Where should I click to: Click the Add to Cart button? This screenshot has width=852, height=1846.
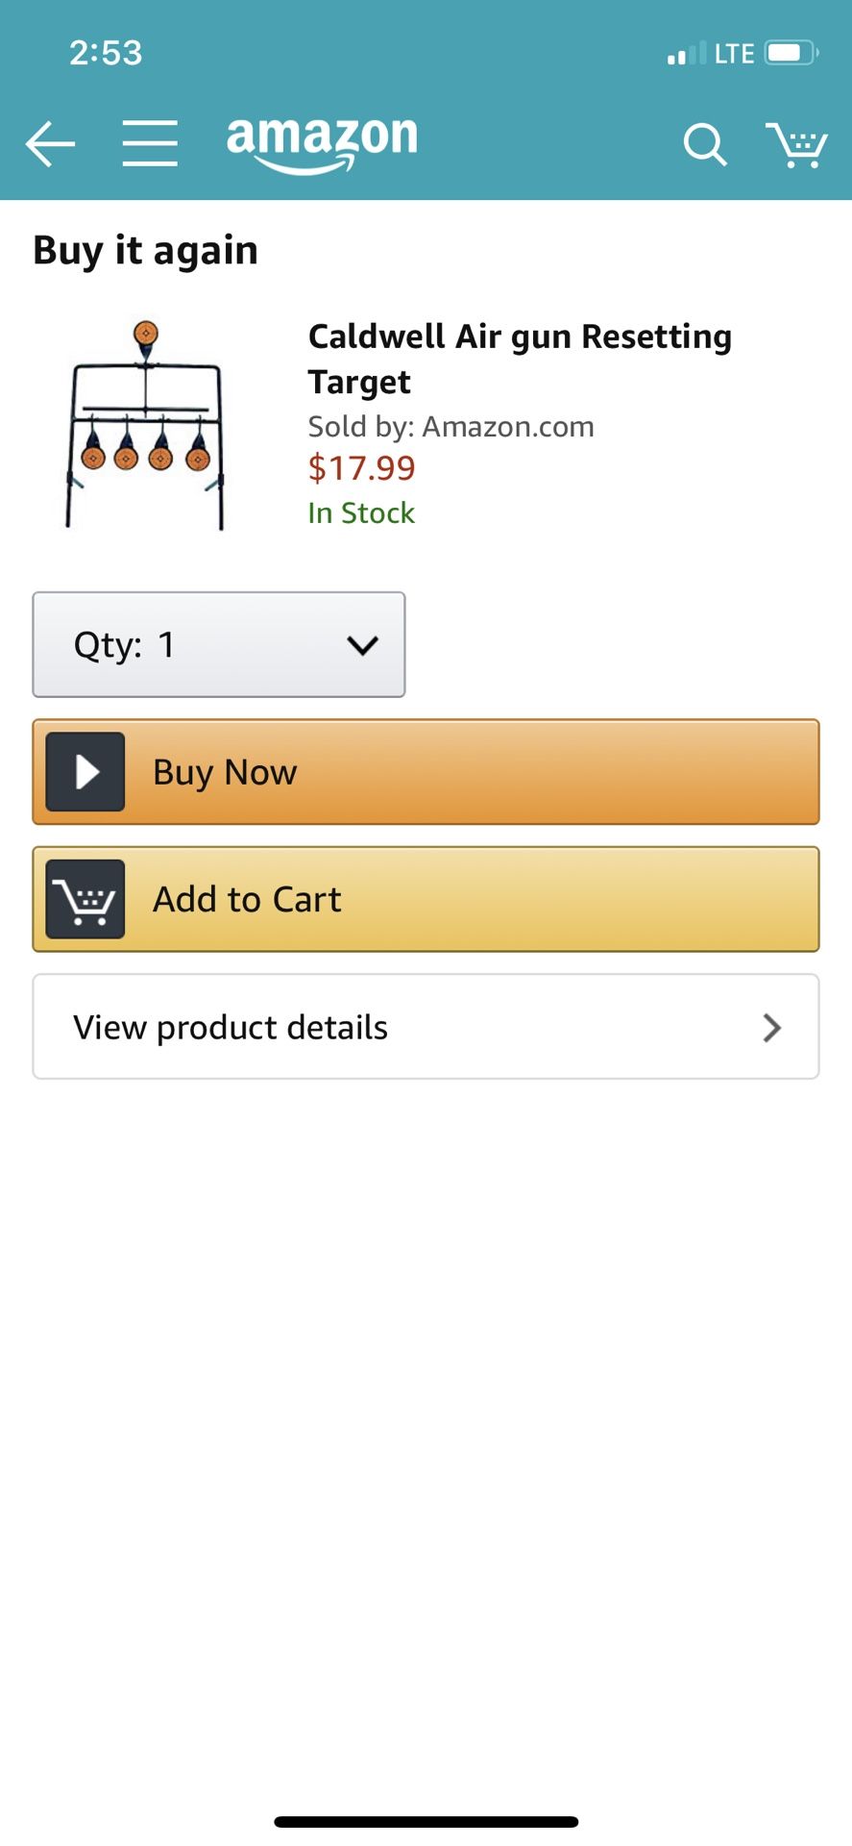click(426, 899)
